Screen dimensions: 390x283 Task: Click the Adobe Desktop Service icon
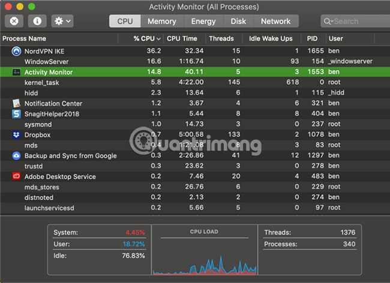click(x=16, y=176)
